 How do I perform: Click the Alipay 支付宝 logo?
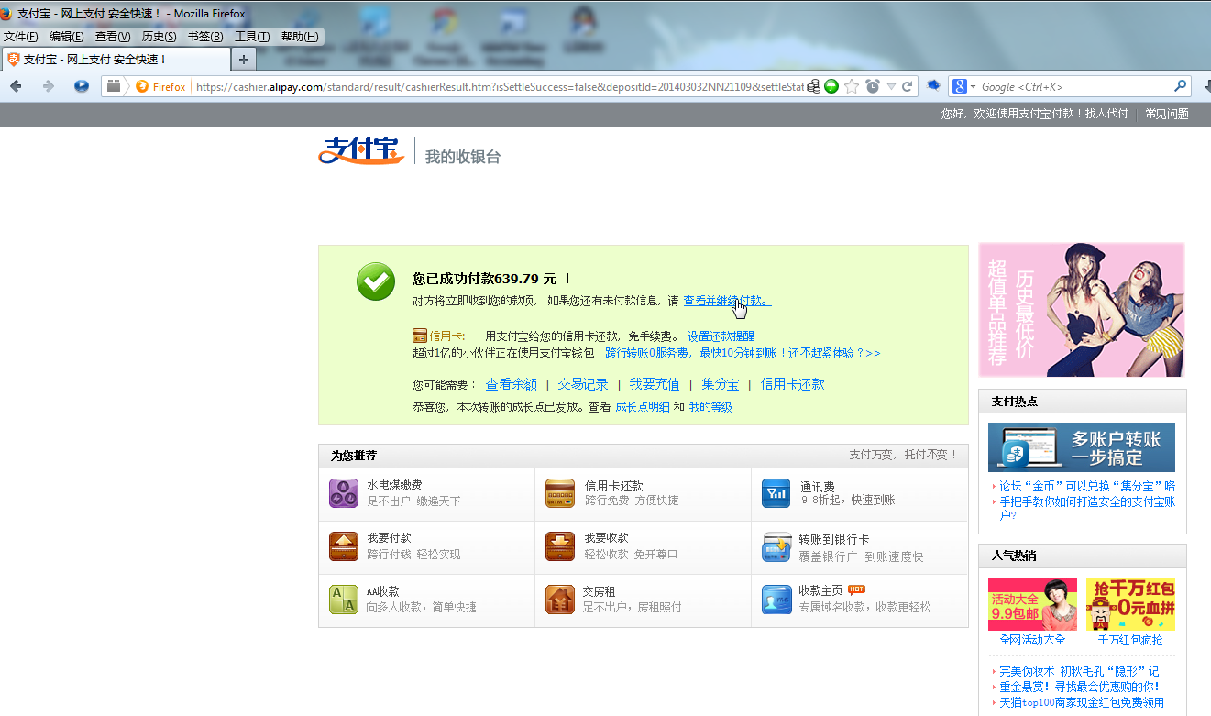point(362,149)
